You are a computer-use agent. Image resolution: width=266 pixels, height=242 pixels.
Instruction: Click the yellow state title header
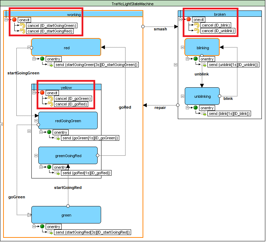66,87
